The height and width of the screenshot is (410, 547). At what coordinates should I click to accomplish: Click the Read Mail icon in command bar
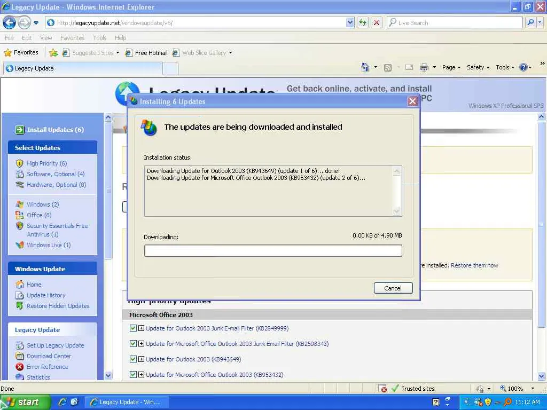(409, 67)
